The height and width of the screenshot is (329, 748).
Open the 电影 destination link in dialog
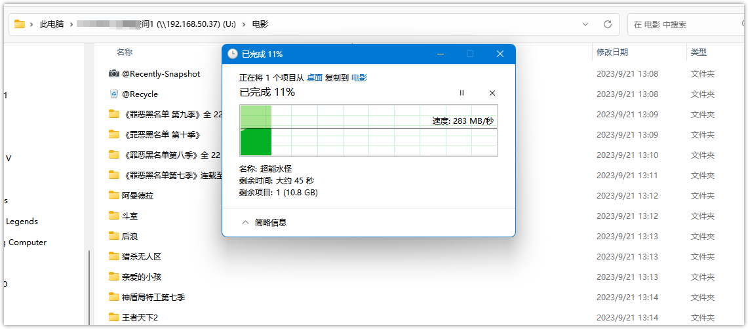tap(359, 77)
